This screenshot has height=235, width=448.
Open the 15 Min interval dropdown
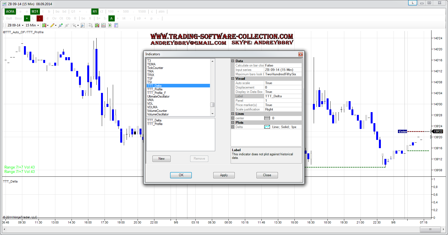32,25
